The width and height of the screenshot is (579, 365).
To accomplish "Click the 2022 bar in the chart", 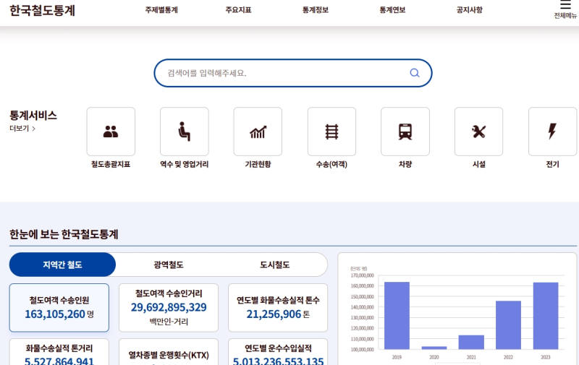I will click(508, 325).
